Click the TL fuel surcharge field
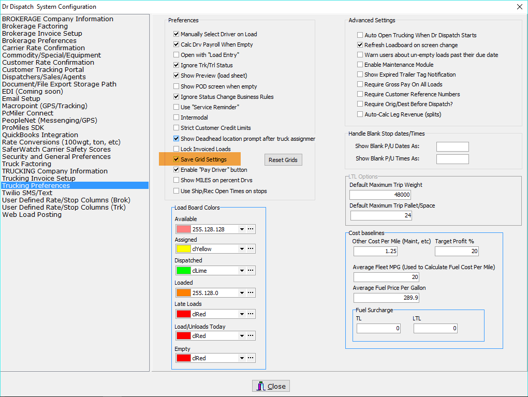528x397 pixels. (378, 328)
